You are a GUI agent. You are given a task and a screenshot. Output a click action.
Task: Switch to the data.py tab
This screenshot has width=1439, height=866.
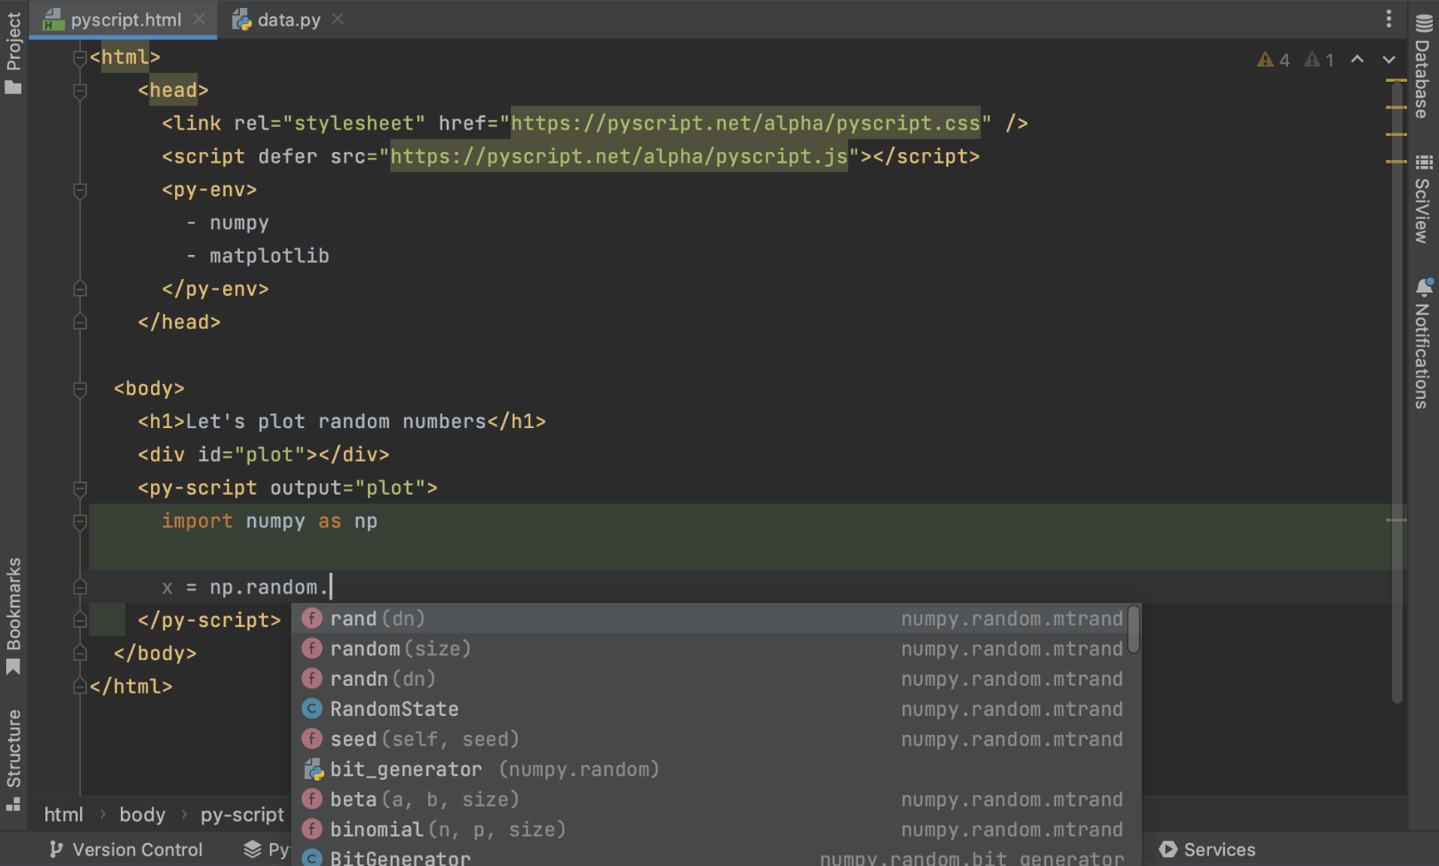288,20
